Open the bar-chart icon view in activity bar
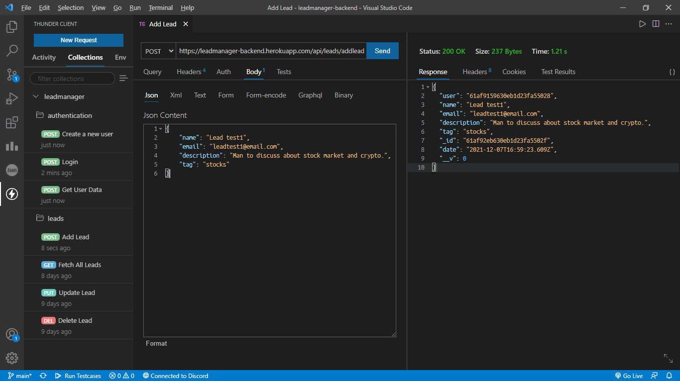This screenshot has width=680, height=381. coord(12,146)
